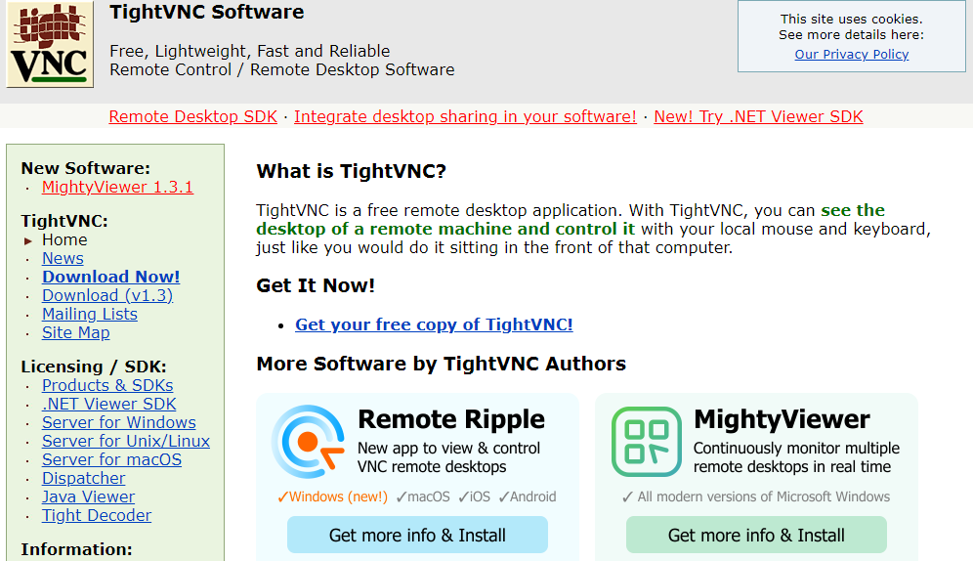This screenshot has width=973, height=561.
Task: Open the Remote Desktop SDK link
Action: click(193, 116)
